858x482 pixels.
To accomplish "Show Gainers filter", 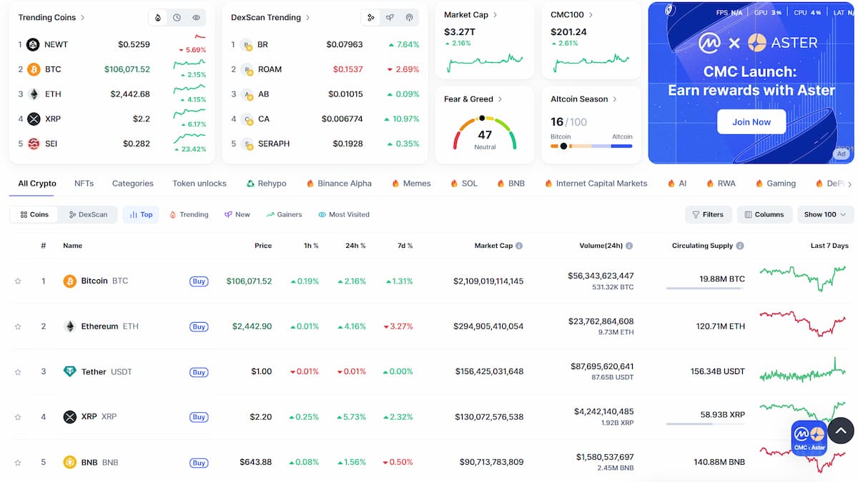I will [x=284, y=214].
